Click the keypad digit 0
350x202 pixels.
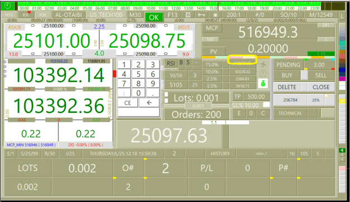coord(138,93)
